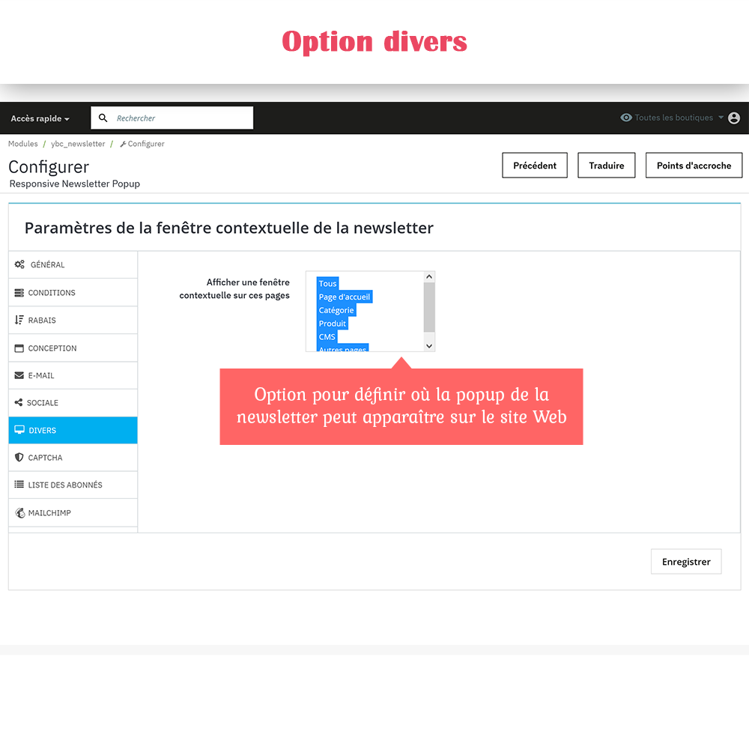The image size is (749, 749).
Task: Click the Points d'accroche button
Action: pos(694,165)
